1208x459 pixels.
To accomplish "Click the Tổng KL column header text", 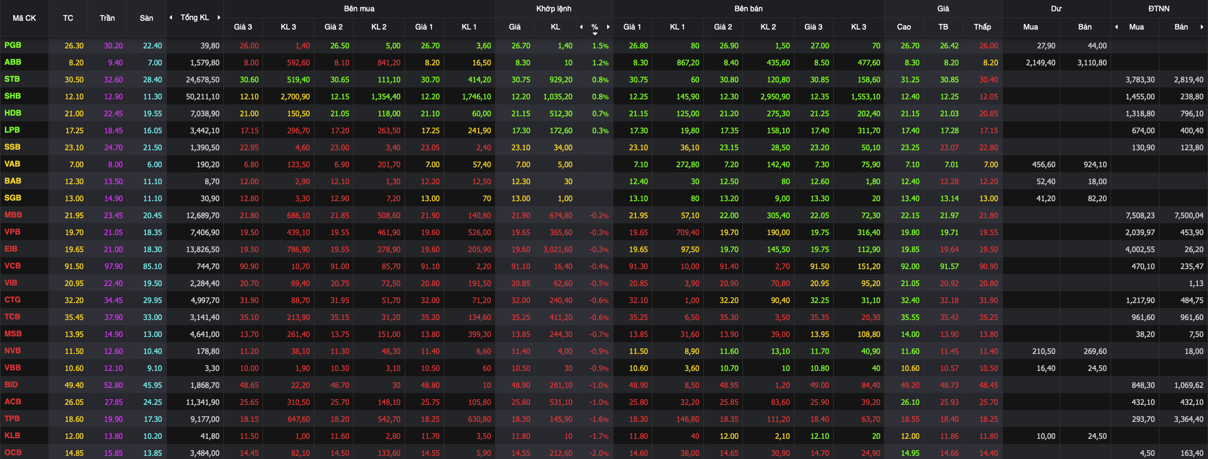I will pyautogui.click(x=194, y=18).
